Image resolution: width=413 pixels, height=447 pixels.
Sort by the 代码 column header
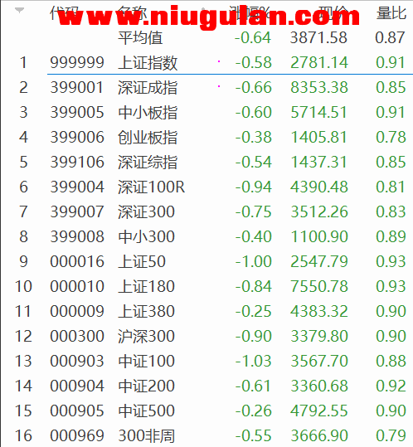coord(64,13)
